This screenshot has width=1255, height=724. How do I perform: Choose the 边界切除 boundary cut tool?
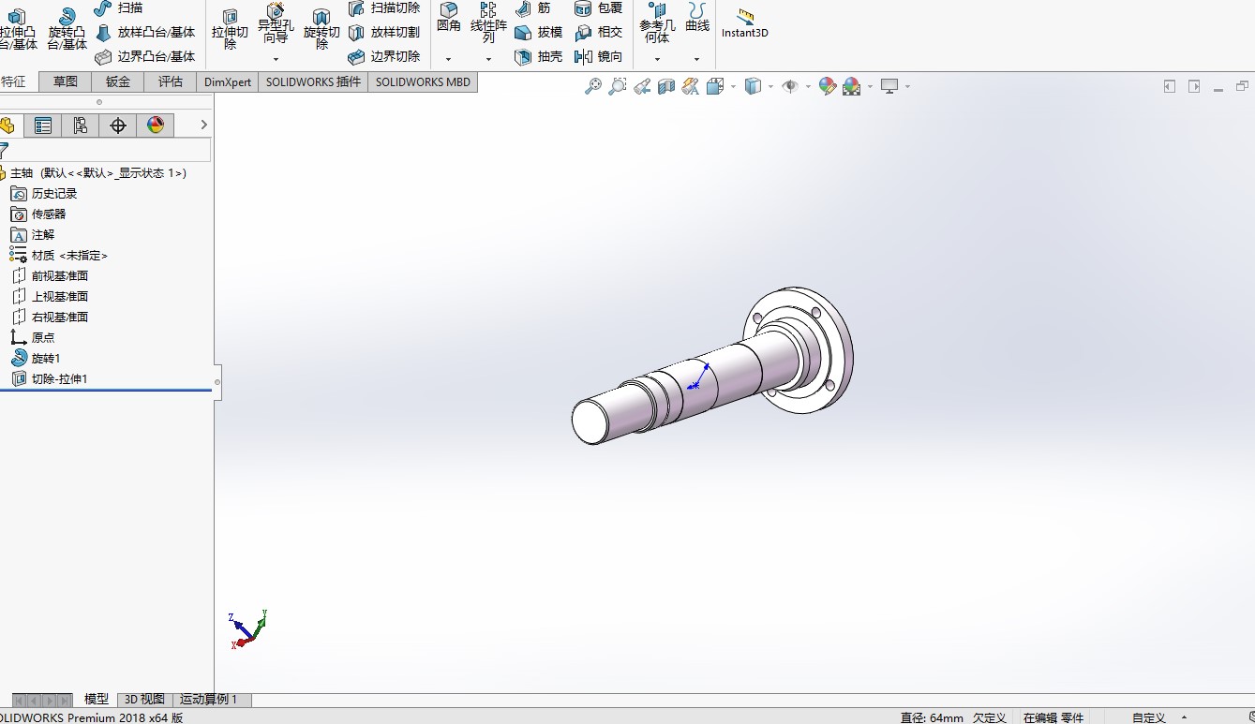click(384, 57)
